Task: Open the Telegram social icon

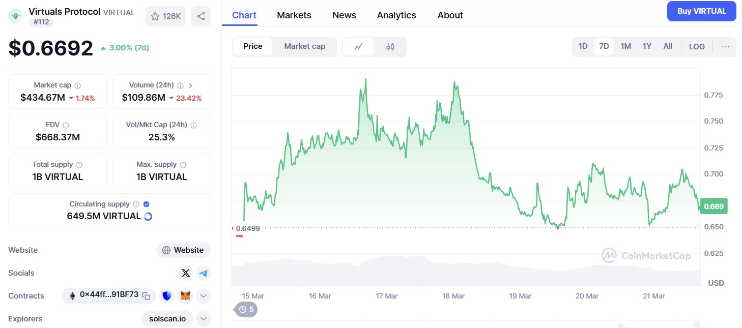Action: 204,273
